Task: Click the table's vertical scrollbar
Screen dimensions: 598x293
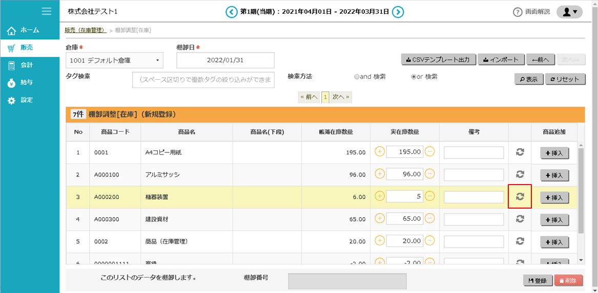Action: [581, 189]
